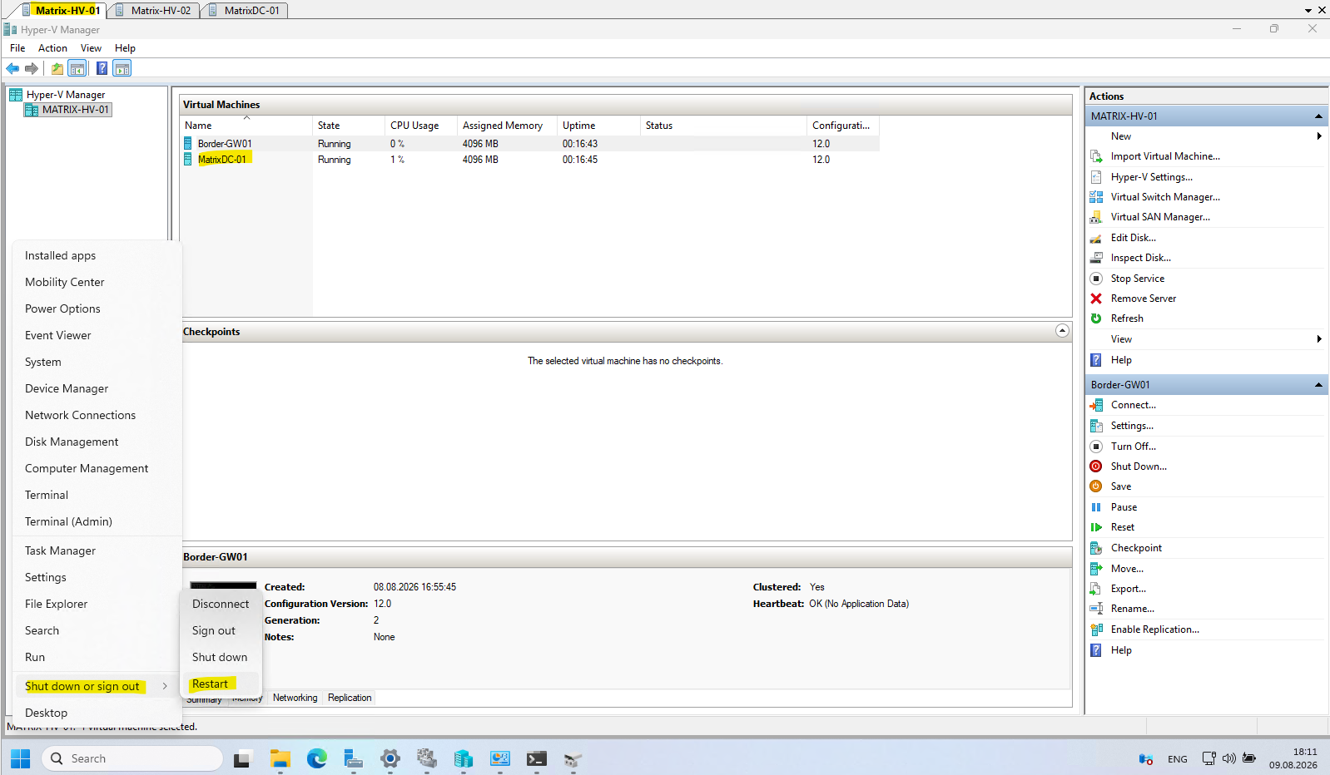
Task: Switch to the Replication tab
Action: [350, 698]
